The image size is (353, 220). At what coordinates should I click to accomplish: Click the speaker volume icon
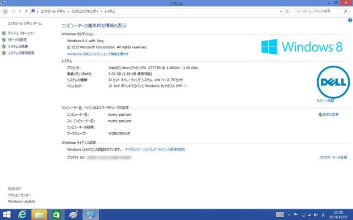(x=316, y=215)
